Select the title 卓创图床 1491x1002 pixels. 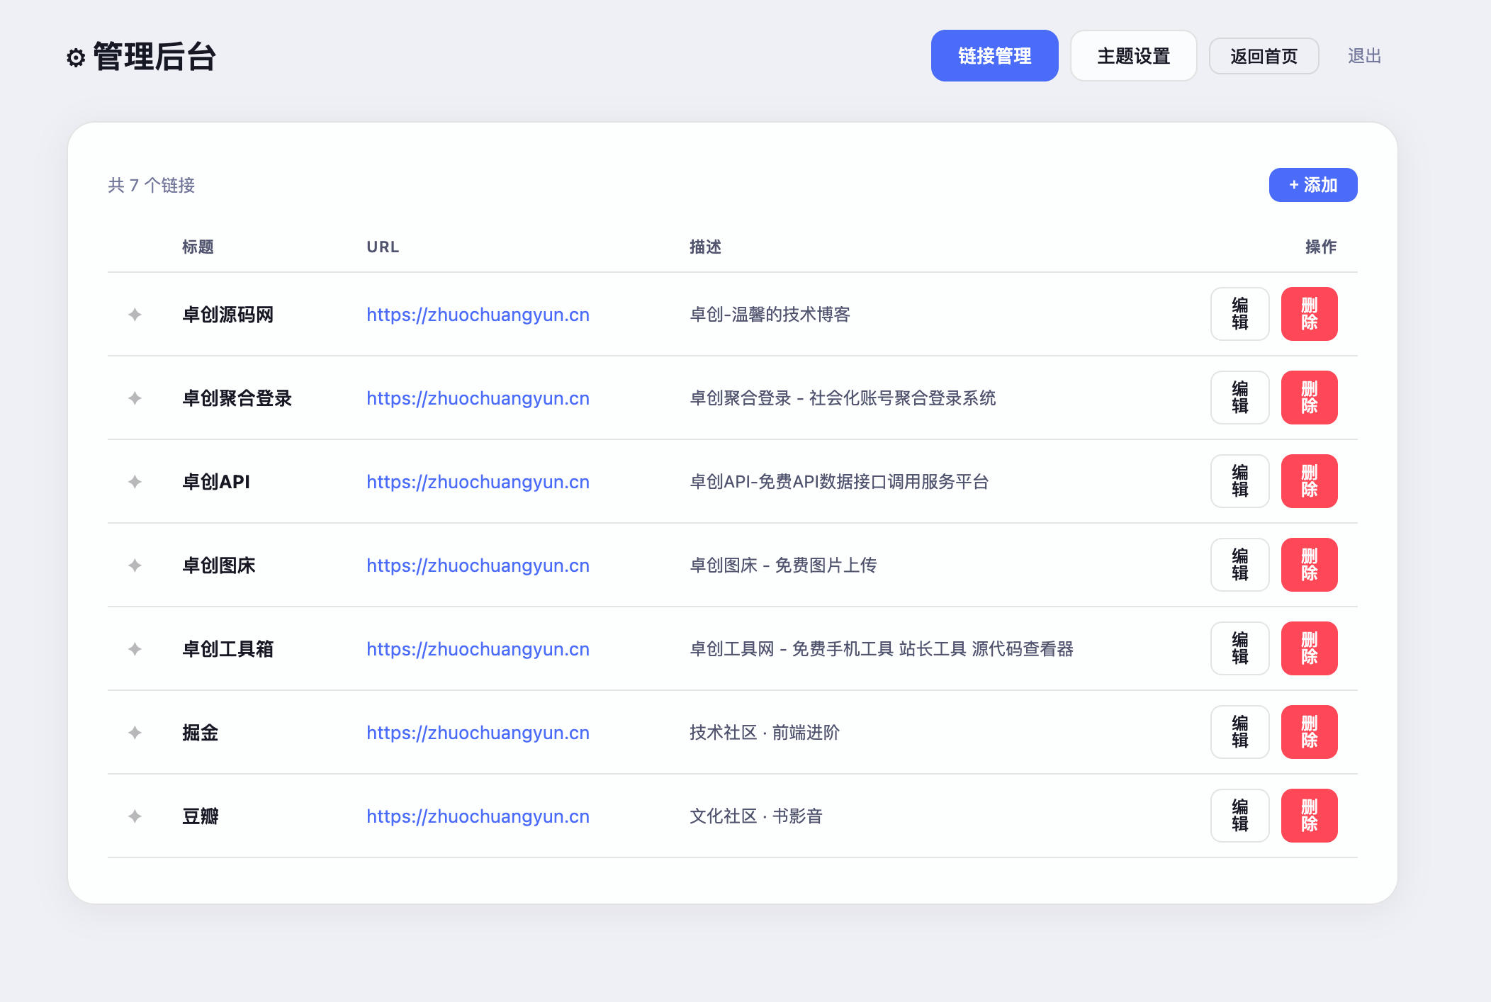coord(218,565)
